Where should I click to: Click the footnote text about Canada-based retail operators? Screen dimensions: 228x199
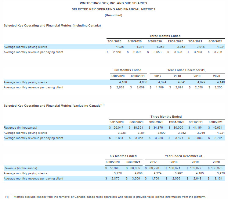click(110, 197)
